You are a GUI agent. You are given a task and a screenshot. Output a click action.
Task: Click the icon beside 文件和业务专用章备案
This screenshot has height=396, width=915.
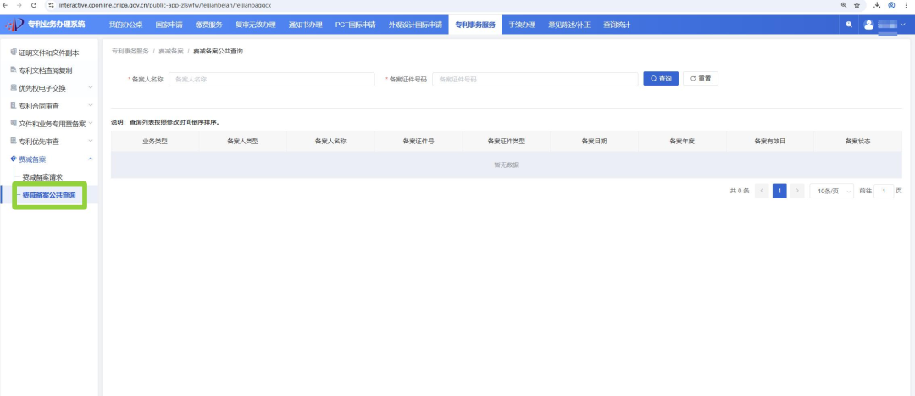[13, 123]
